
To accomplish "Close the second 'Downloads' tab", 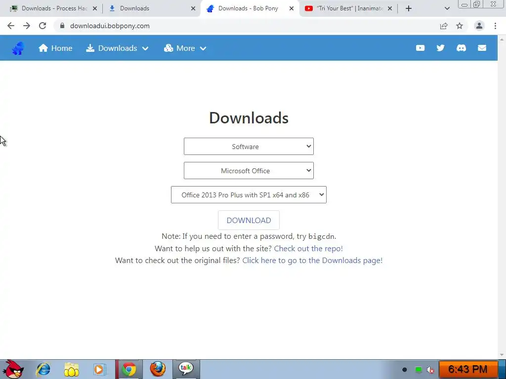I will pos(193,9).
